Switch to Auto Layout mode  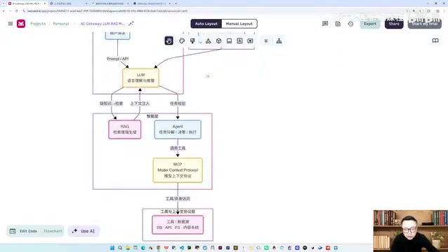(x=206, y=24)
